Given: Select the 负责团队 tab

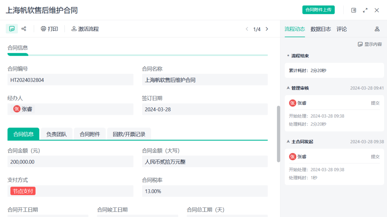Looking at the screenshot, I should [56, 134].
